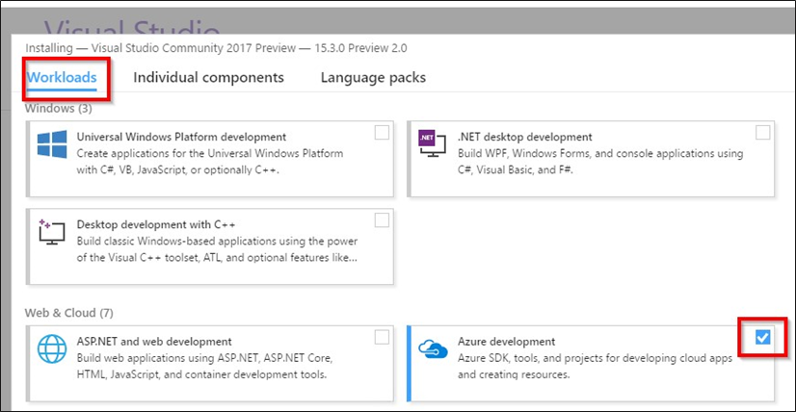Click the Desktop development with C++ icon
This screenshot has width=796, height=412.
[51, 231]
